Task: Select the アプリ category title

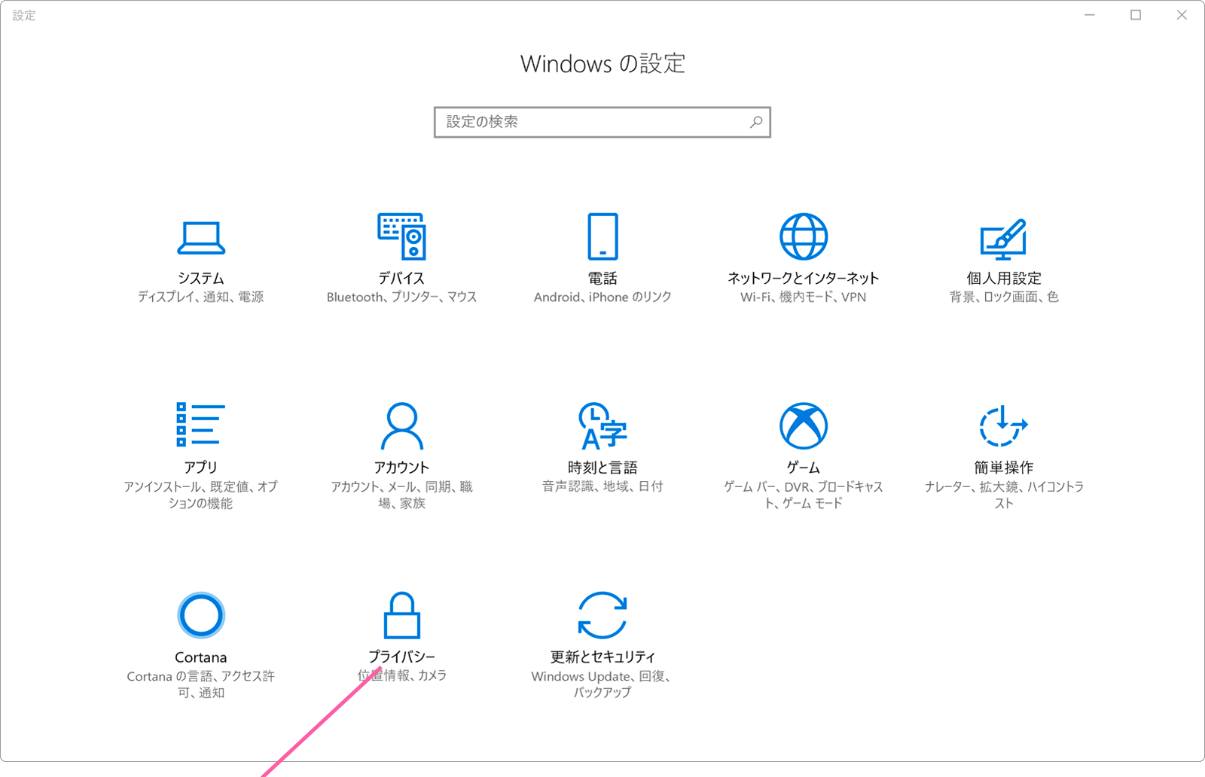Action: 201,468
